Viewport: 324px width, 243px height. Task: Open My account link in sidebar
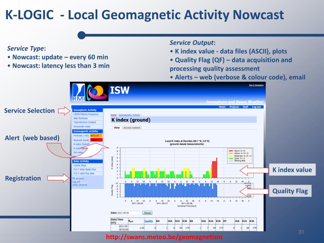tap(78, 178)
